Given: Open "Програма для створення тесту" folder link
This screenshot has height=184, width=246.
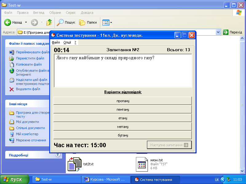Looking at the screenshot, I should click(x=33, y=114).
